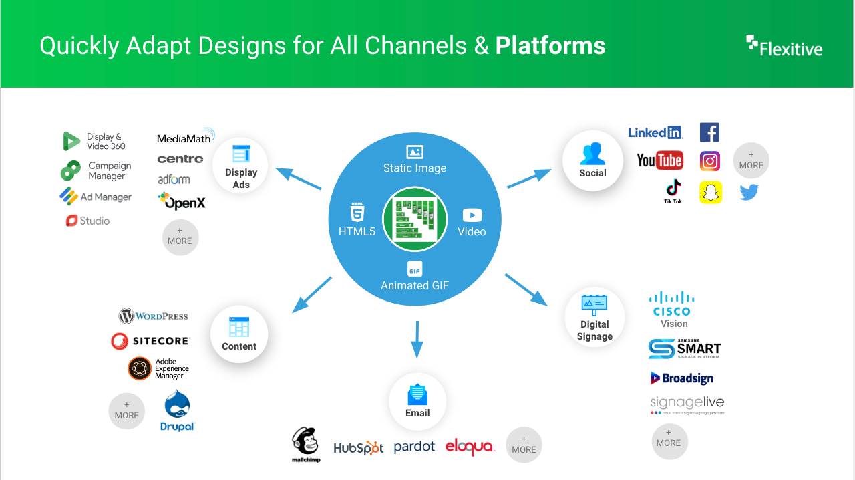Select the Animated GIF icon
Image resolution: width=855 pixels, height=480 pixels.
[415, 269]
